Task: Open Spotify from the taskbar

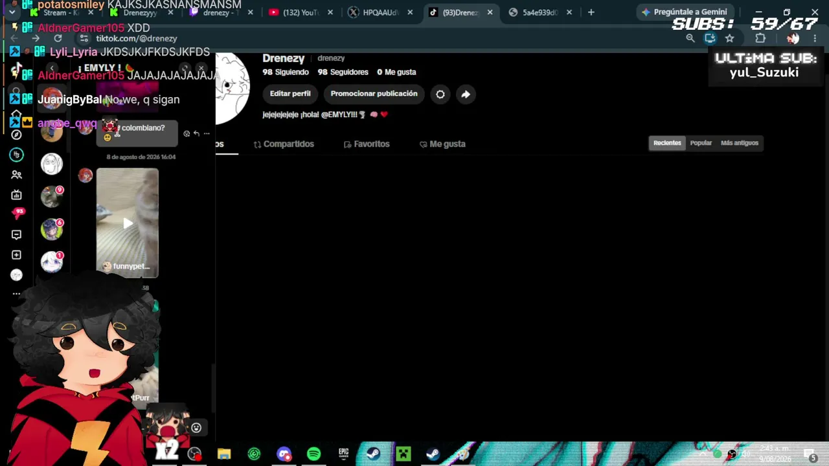Action: 313,454
